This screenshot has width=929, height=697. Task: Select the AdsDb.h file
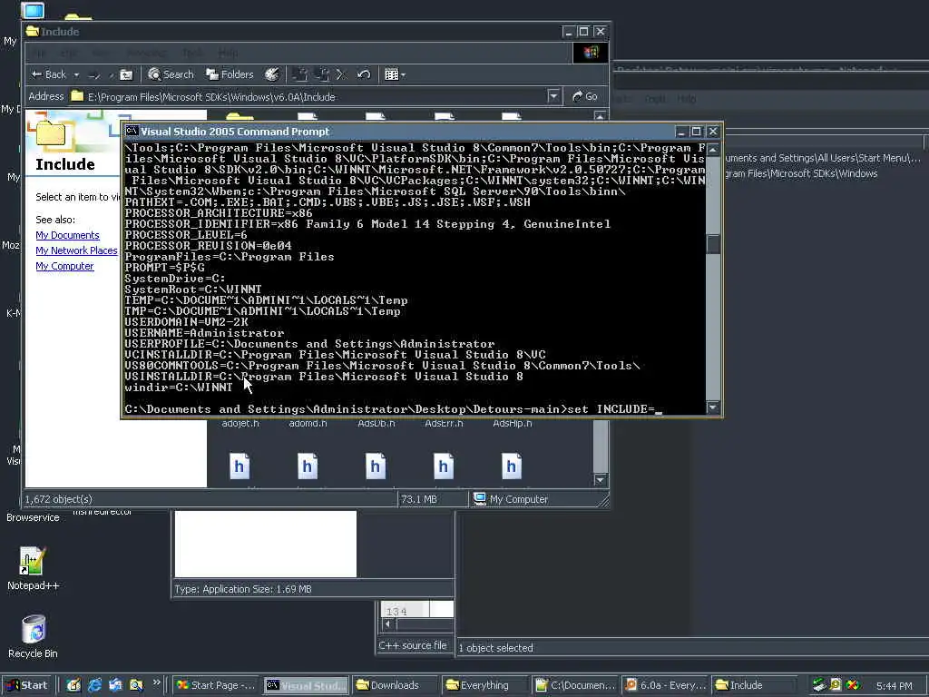(376, 423)
